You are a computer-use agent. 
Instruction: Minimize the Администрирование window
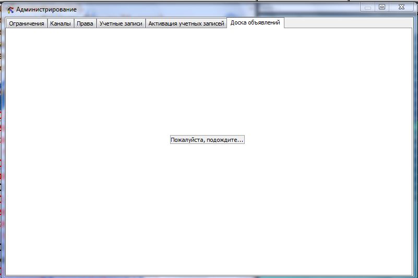[x=368, y=7]
